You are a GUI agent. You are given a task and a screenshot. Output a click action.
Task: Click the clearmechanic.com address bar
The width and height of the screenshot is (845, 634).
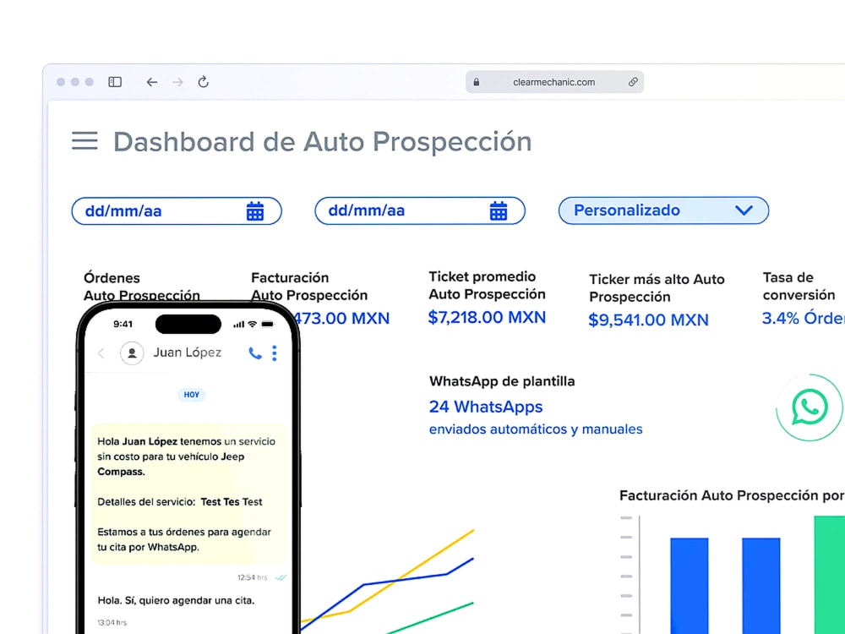(554, 82)
